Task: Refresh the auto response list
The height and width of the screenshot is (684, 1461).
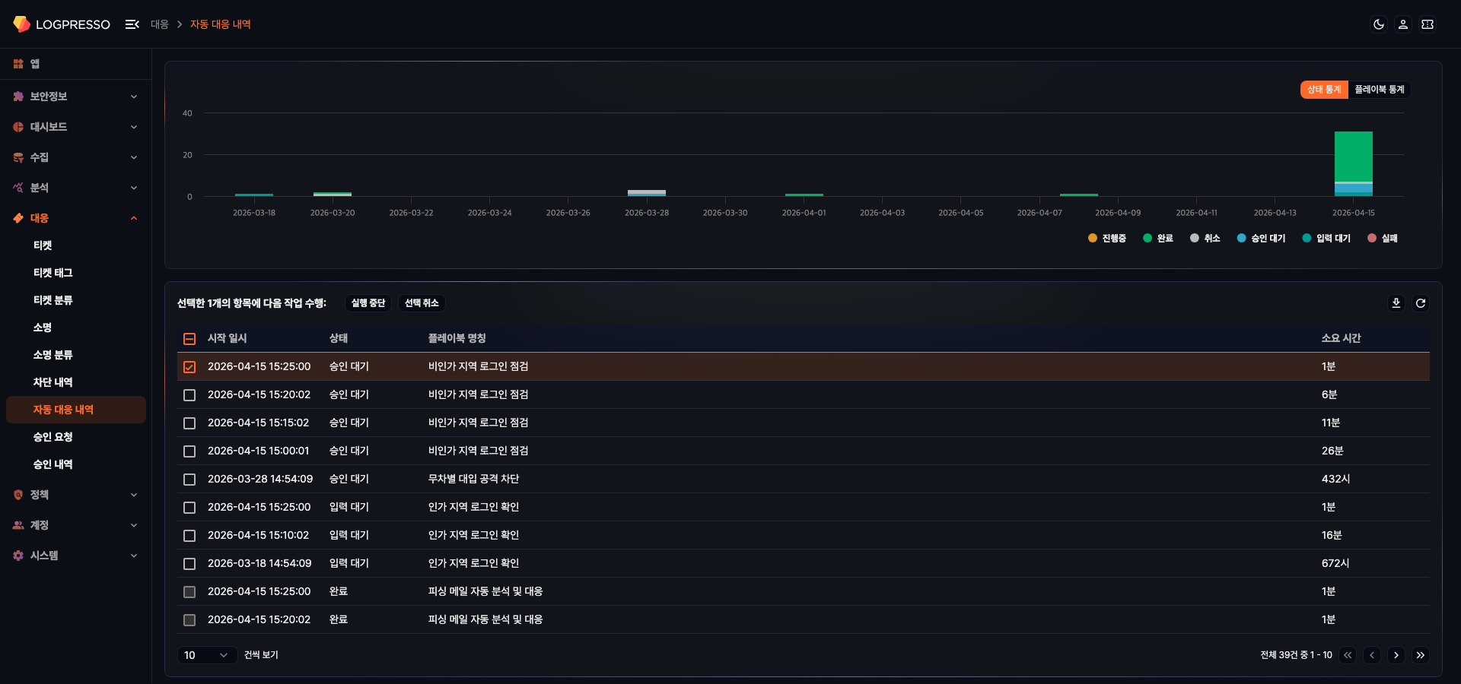Action: 1420,303
